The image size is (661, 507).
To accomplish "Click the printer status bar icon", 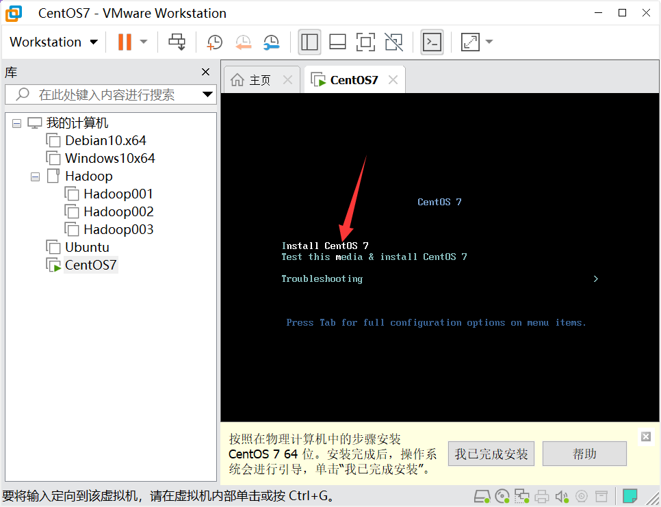I will coord(542,497).
